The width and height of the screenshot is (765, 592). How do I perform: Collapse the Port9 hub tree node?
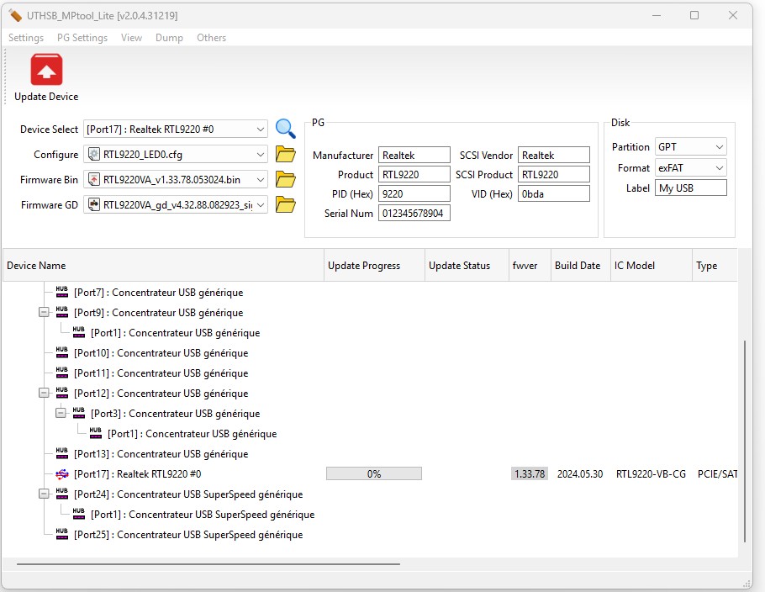(44, 313)
